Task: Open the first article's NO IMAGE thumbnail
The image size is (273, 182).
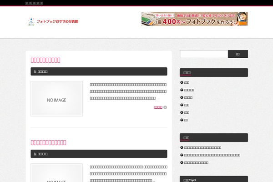Action: coord(56,99)
